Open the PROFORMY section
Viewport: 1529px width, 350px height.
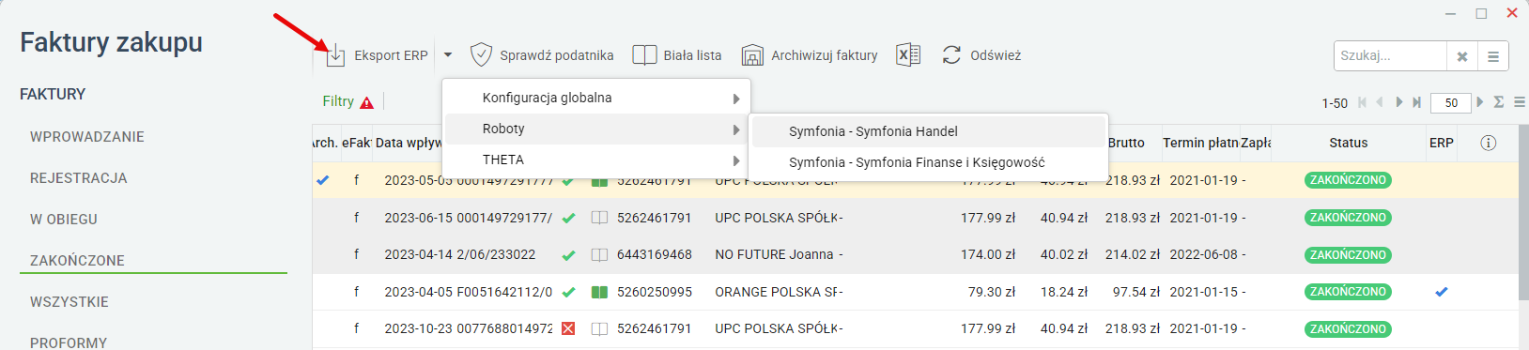[x=69, y=342]
